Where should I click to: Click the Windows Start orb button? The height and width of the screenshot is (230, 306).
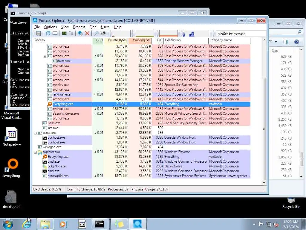click(x=8, y=224)
